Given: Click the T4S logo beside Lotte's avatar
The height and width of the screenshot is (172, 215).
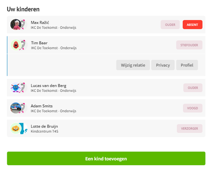Looking at the screenshot, I should point(24,128).
